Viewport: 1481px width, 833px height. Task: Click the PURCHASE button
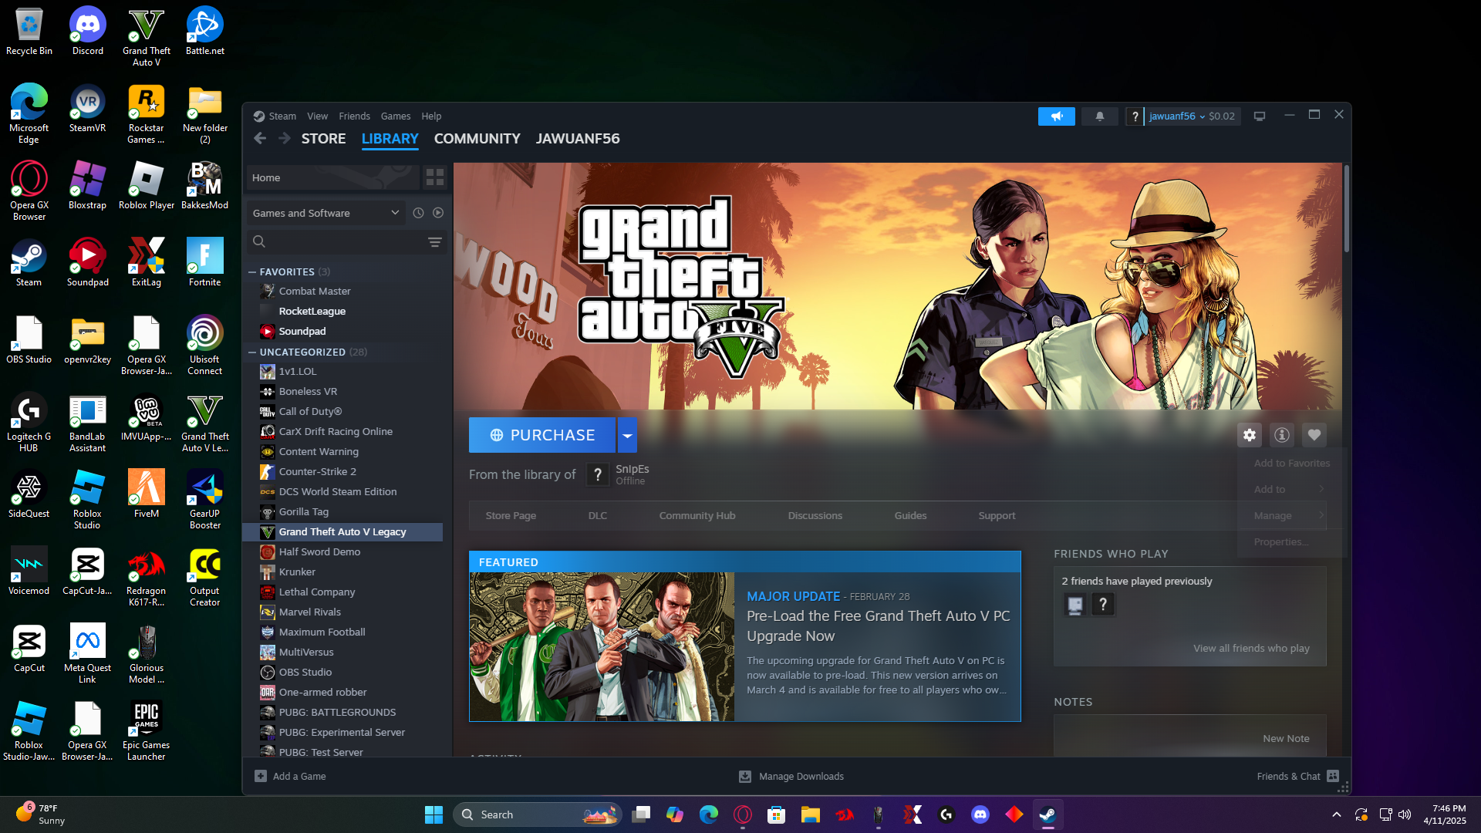[x=542, y=435]
